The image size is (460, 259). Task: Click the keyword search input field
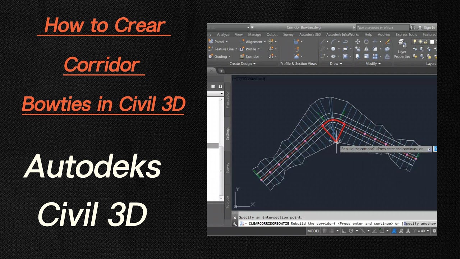pos(382,27)
